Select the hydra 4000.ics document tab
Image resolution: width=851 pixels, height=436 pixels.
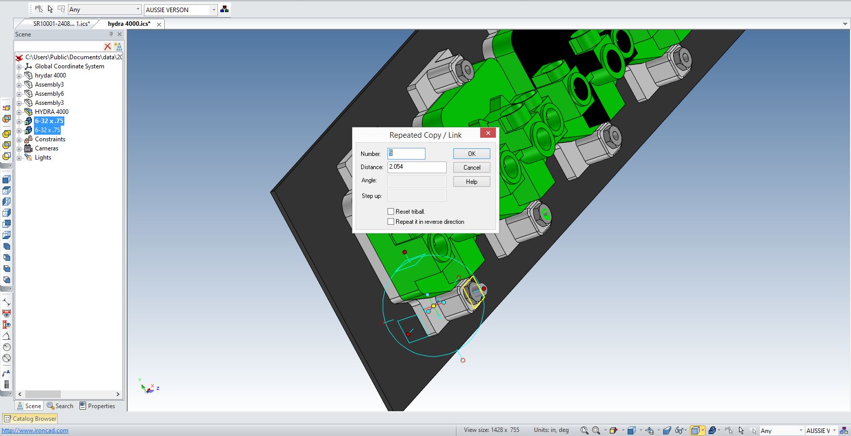pos(129,24)
